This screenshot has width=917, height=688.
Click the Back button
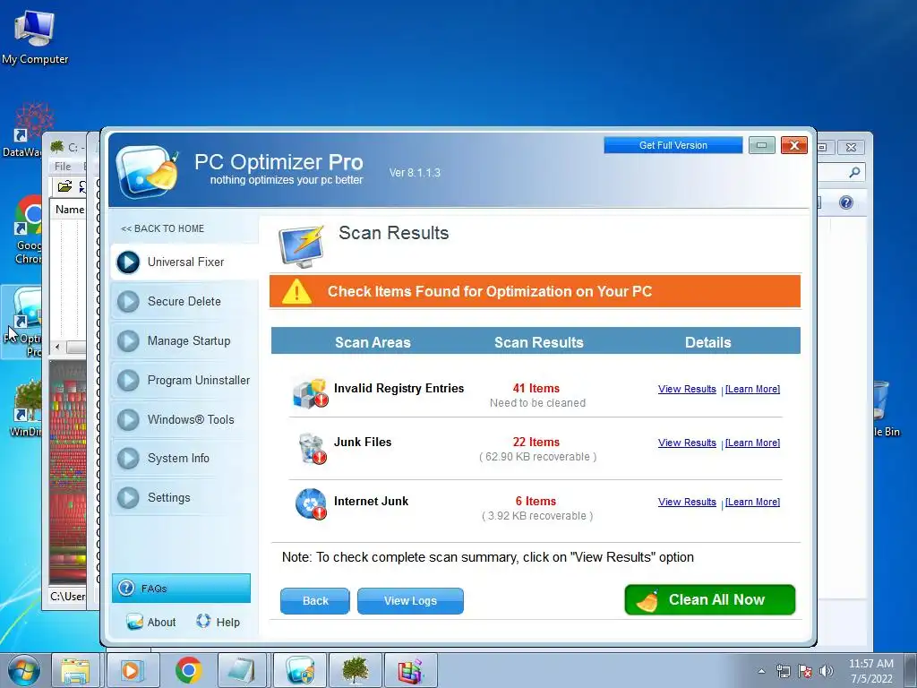(315, 601)
